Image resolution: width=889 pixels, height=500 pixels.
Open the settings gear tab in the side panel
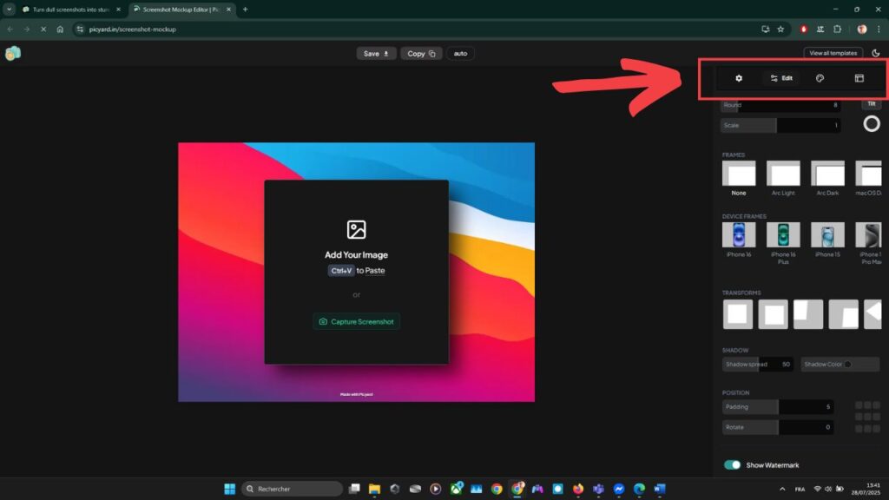tap(739, 78)
